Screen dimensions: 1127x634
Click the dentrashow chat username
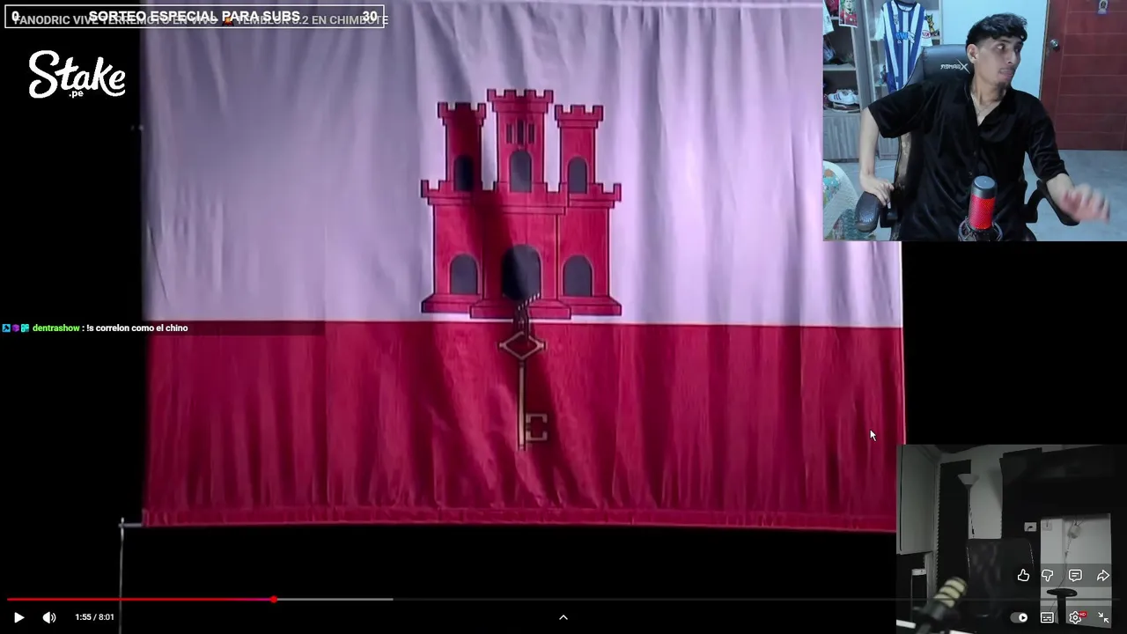point(55,328)
